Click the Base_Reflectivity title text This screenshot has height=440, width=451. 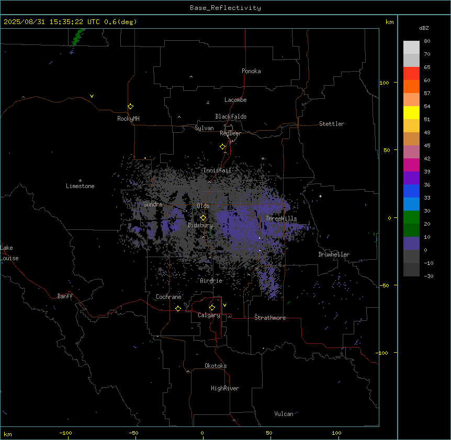point(225,8)
